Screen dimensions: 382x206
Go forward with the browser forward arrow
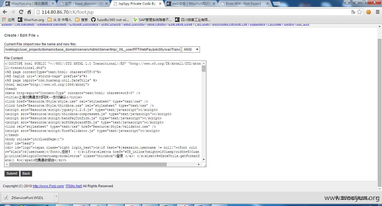13,12
